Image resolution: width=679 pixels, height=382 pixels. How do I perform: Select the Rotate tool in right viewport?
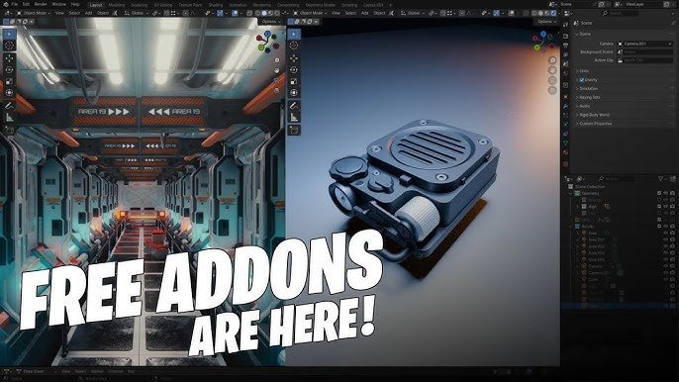pyautogui.click(x=294, y=69)
